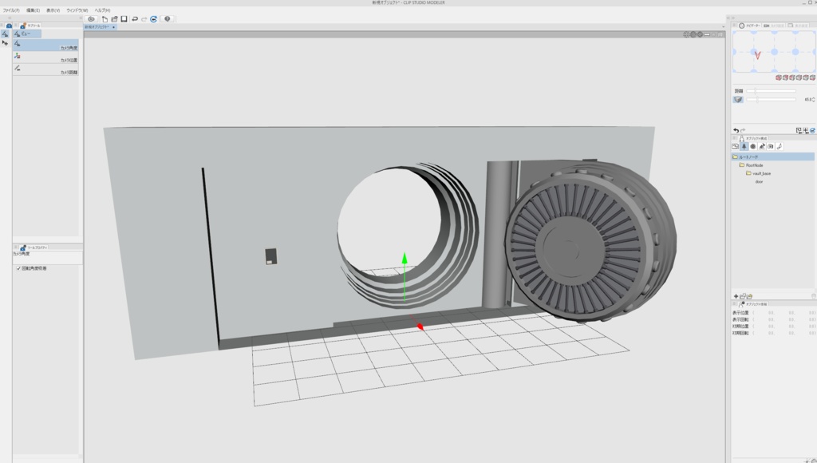Viewport: 817px width, 463px height.
Task: Open the help icon in the toolbar
Action: [x=166, y=19]
